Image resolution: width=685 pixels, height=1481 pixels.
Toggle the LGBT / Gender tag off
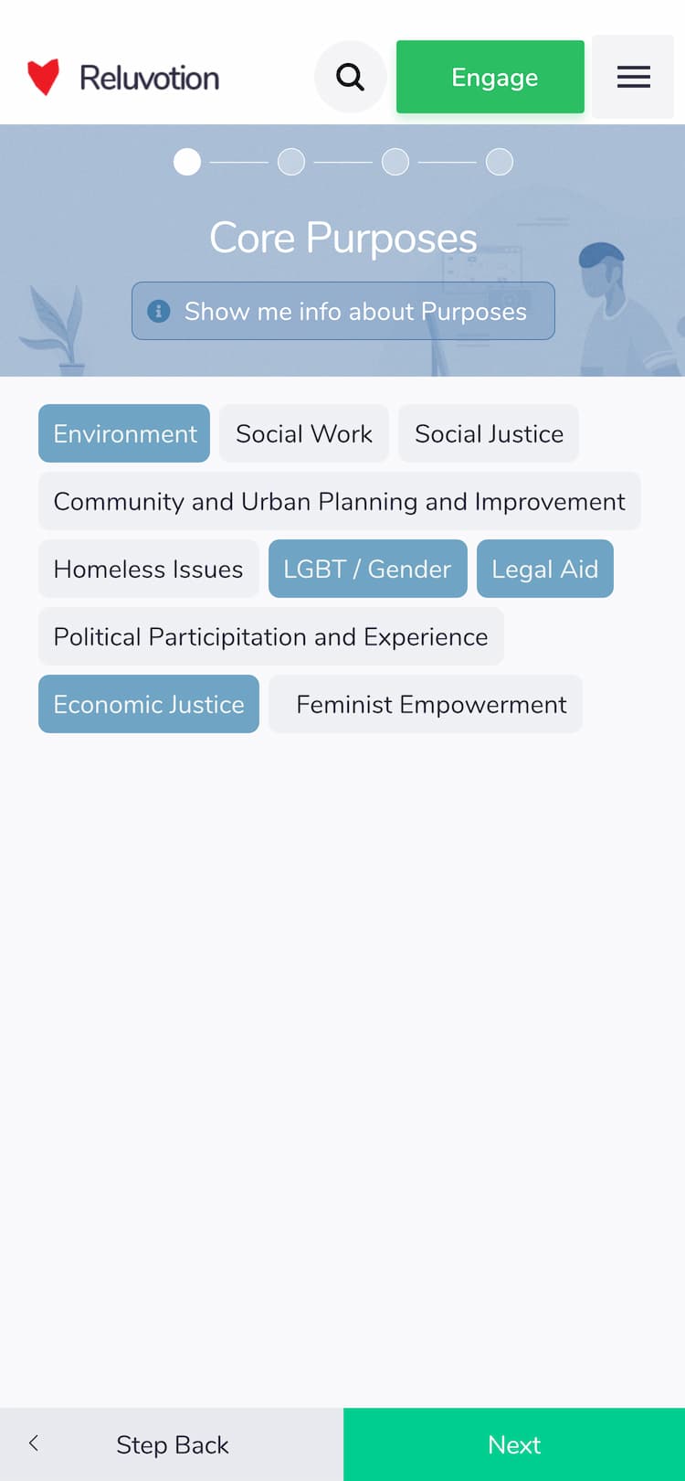click(367, 569)
